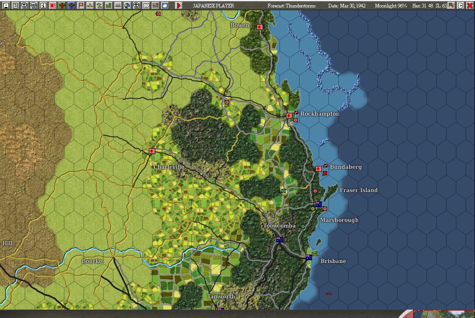Click the first stacked-monitors toolbar icon
Image resolution: width=475 pixels, height=318 pixels.
25,6
